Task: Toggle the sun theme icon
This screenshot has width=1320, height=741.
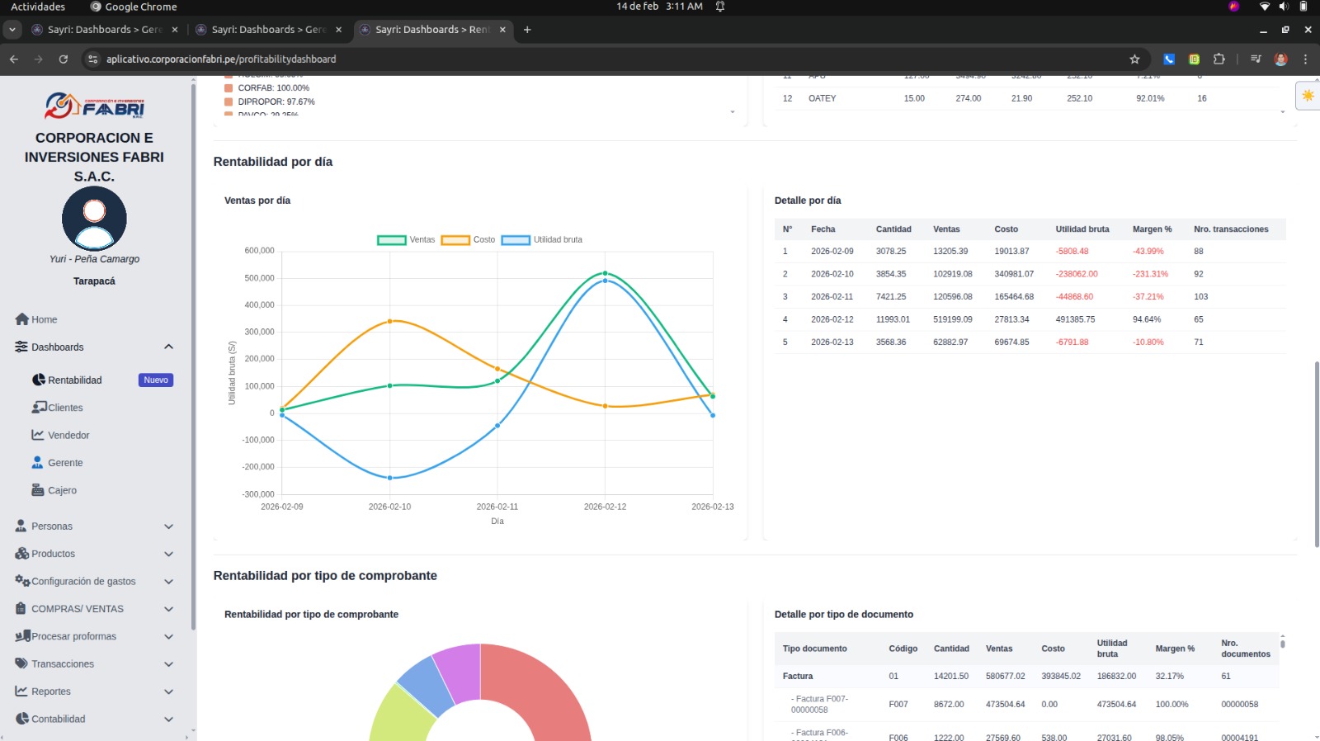Action: coord(1308,96)
